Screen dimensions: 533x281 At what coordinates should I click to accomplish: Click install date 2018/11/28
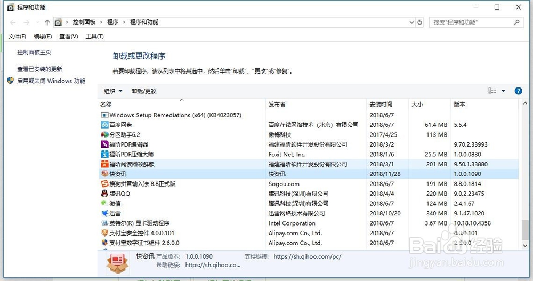coord(385,174)
